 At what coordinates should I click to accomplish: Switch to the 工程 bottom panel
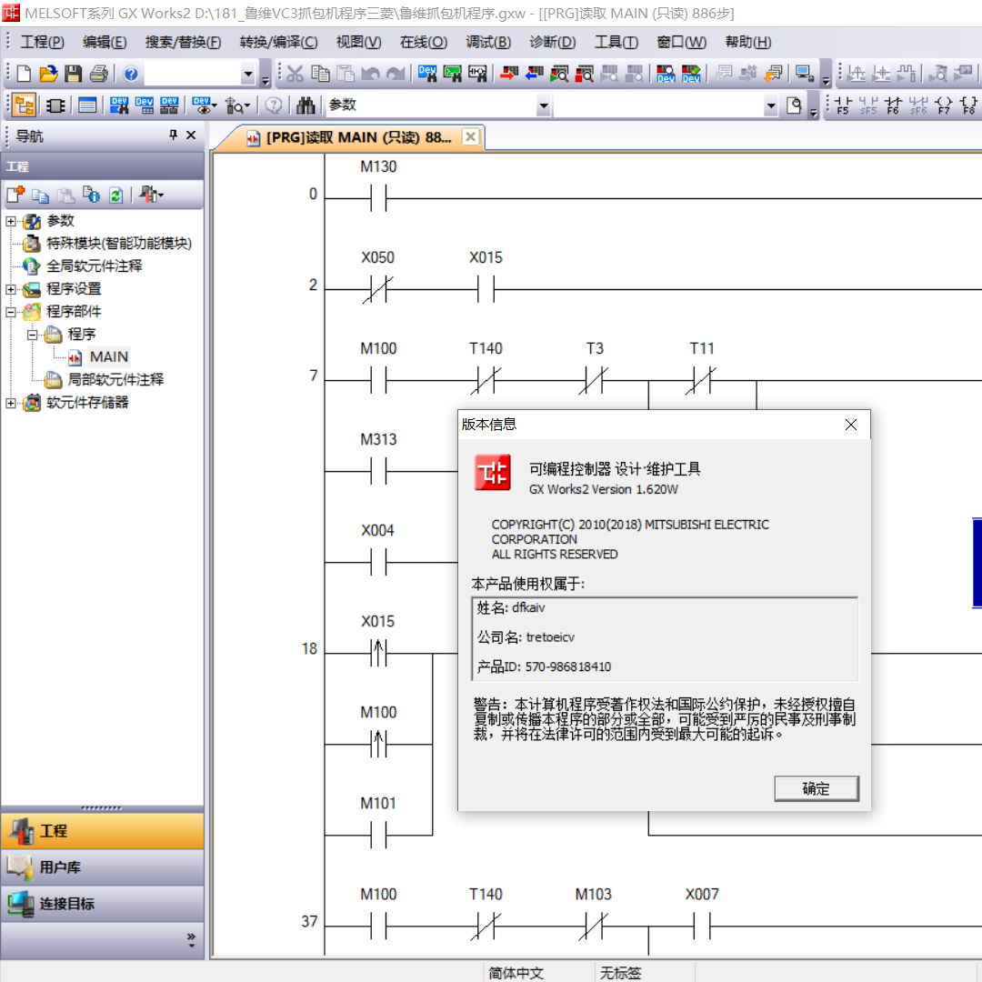[x=102, y=830]
